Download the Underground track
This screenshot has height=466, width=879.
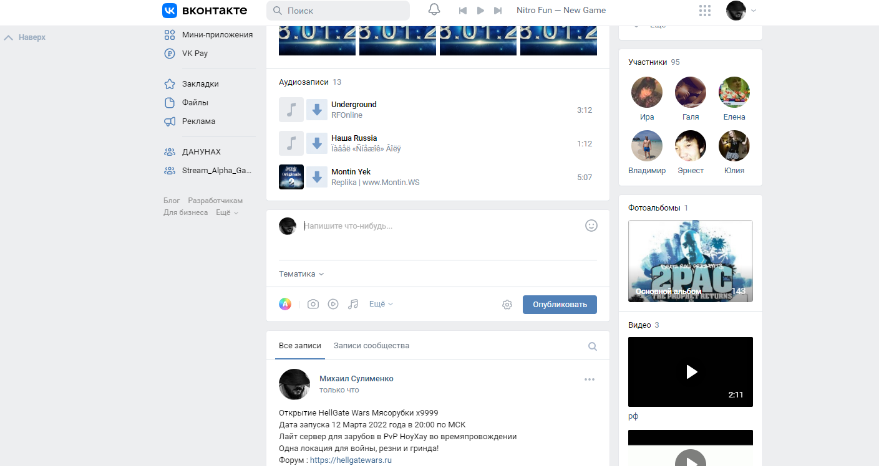(317, 110)
